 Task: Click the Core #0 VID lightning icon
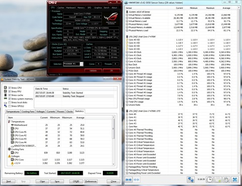point(127,40)
